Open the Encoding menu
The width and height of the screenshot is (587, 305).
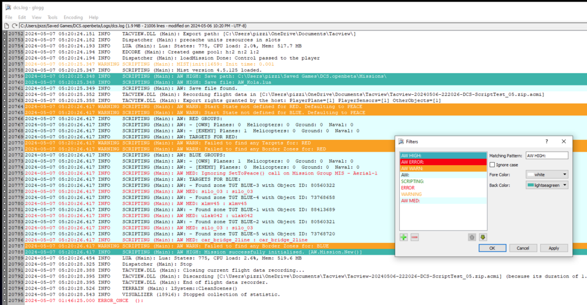point(73,17)
